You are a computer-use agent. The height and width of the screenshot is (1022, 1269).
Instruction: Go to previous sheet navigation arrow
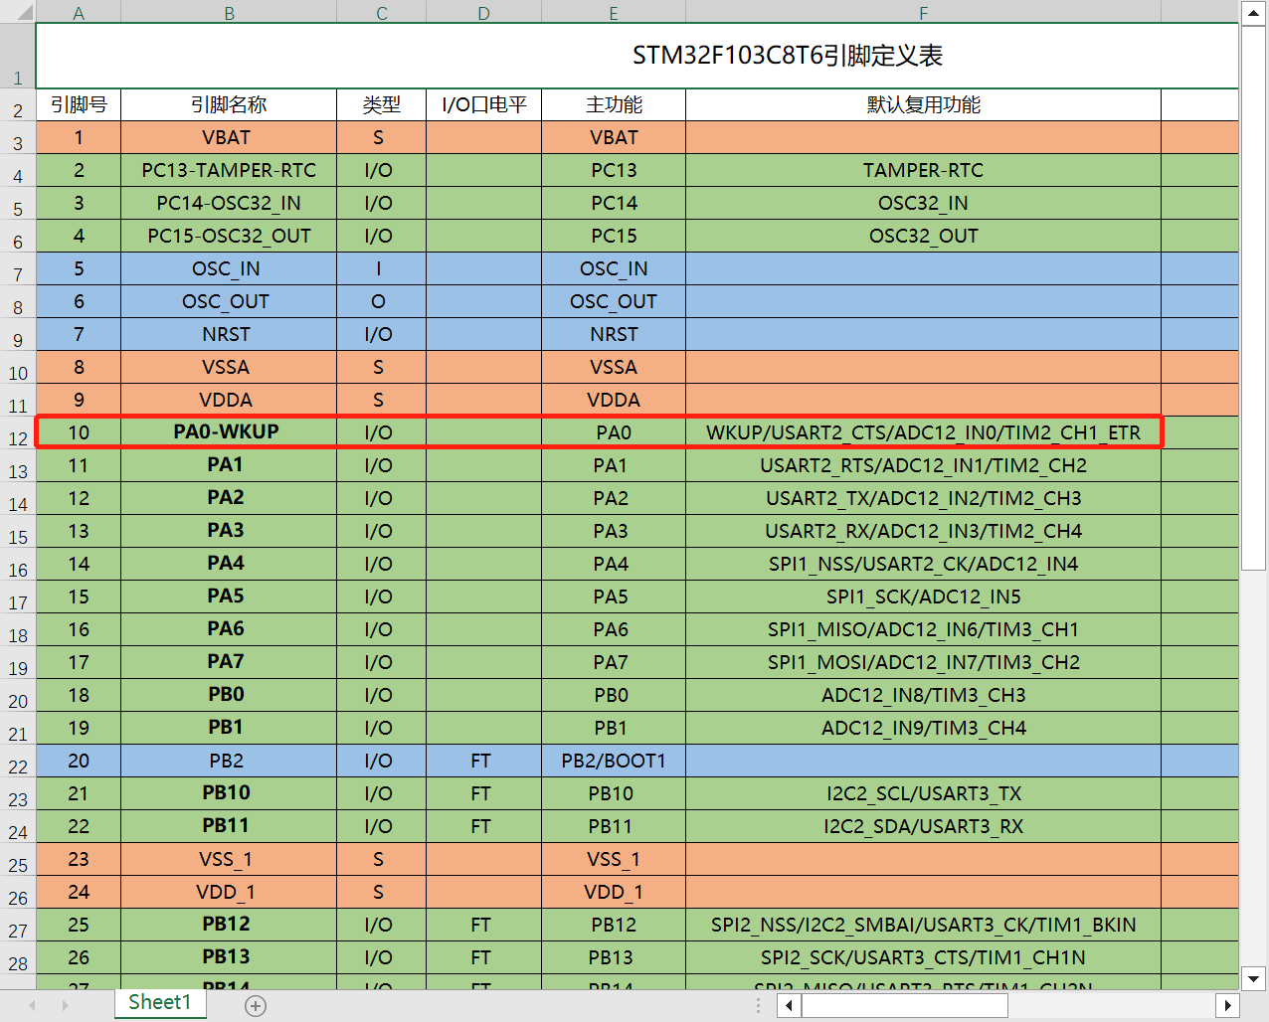(x=32, y=1006)
